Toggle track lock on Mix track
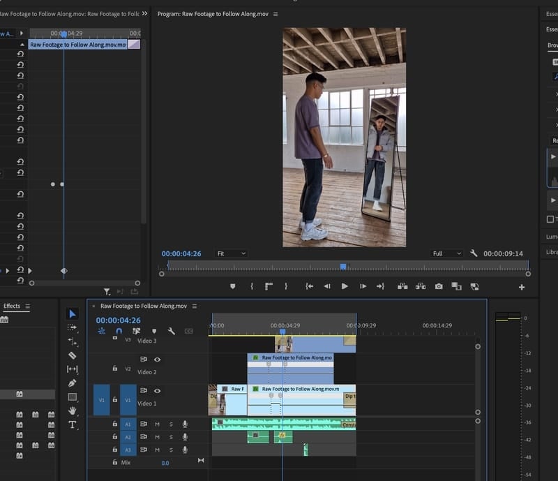The image size is (558, 481). [114, 462]
